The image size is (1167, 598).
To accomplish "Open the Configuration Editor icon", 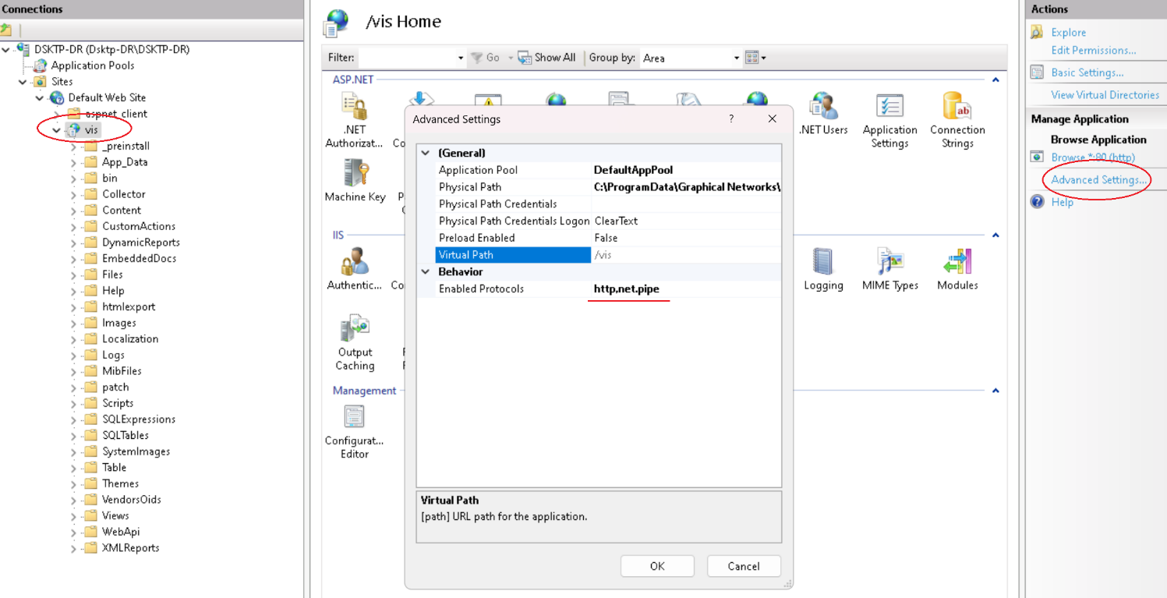I will (x=355, y=418).
